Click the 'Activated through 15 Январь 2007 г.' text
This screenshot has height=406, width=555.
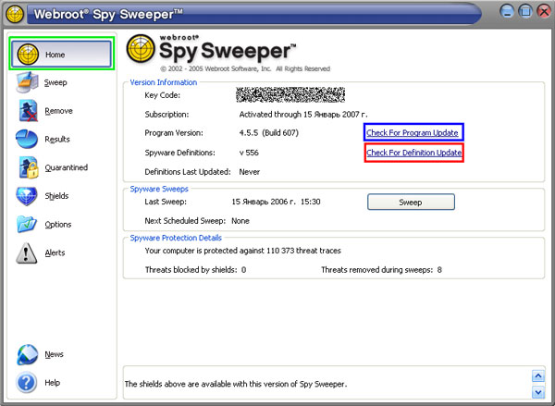[x=303, y=115]
